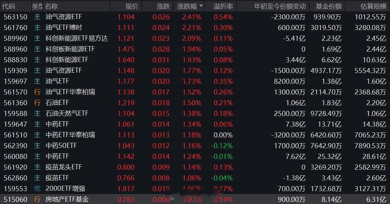390x204 pixels.
Task: Click the 行 badge beside 油气ETF华泰柏瑞
Action: tap(37, 92)
